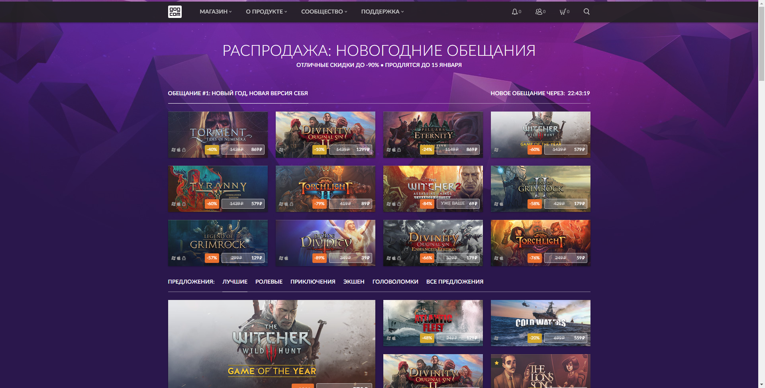Click the 559₽ price on Cold Waters

pyautogui.click(x=579, y=338)
